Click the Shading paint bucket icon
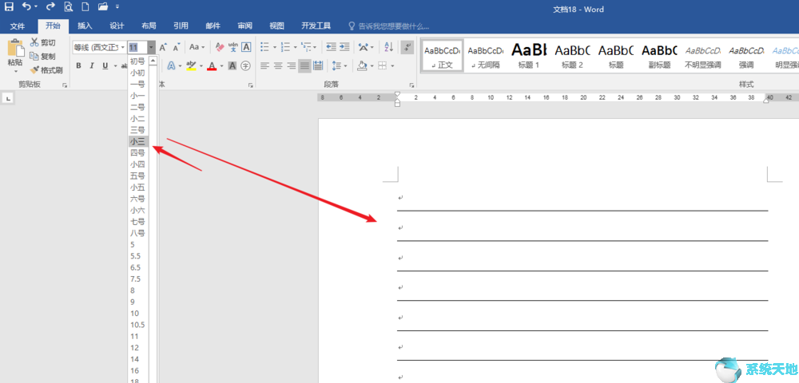Image resolution: width=799 pixels, height=383 pixels. click(362, 65)
